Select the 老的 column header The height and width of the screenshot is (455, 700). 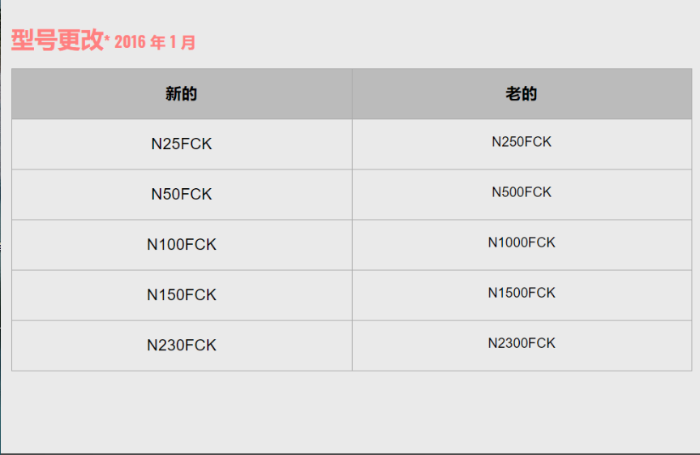pyautogui.click(x=522, y=94)
